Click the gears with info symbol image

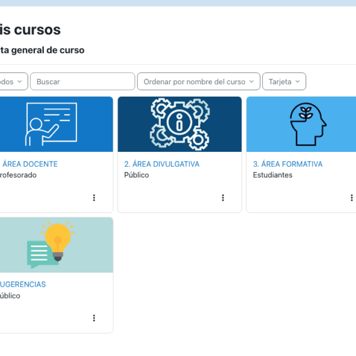point(179,124)
